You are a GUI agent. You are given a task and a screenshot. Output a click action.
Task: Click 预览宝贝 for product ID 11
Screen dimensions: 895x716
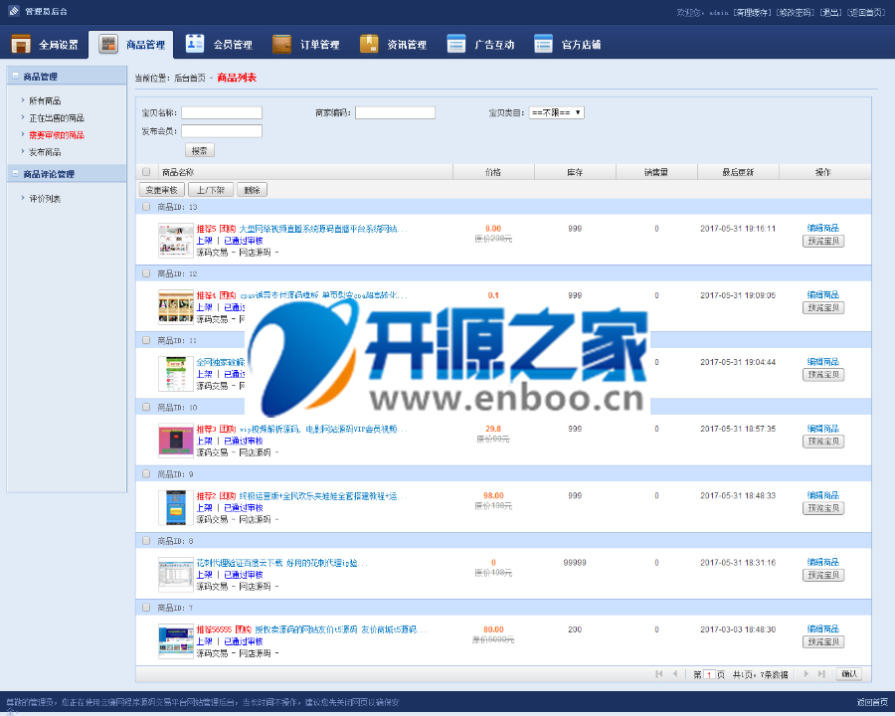tap(823, 375)
